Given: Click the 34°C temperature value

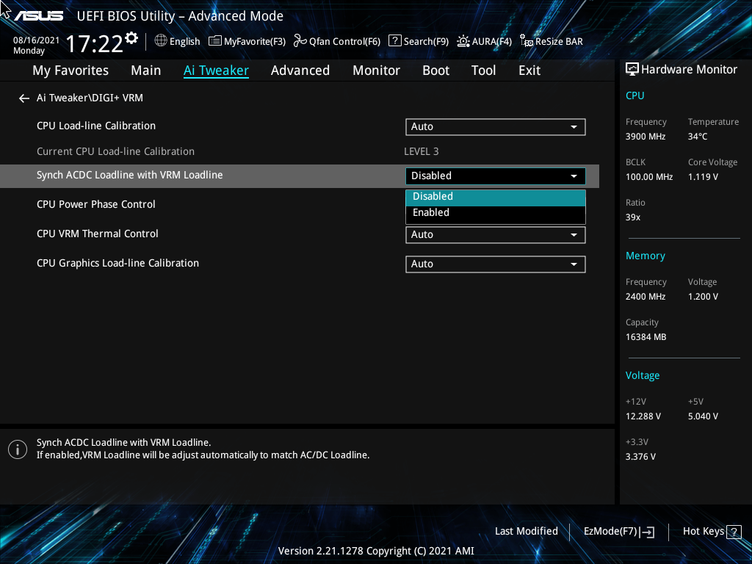Looking at the screenshot, I should pyautogui.click(x=698, y=137).
